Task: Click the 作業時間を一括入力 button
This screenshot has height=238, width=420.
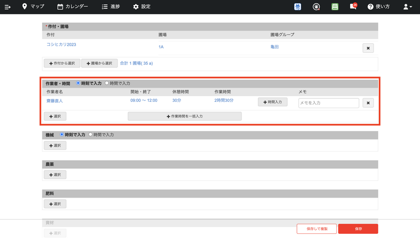Action: click(x=184, y=116)
